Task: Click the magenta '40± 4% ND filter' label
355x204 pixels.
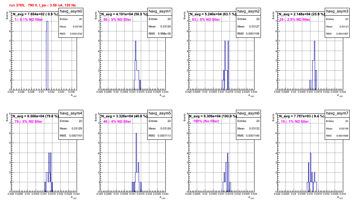Action: click(x=117, y=122)
